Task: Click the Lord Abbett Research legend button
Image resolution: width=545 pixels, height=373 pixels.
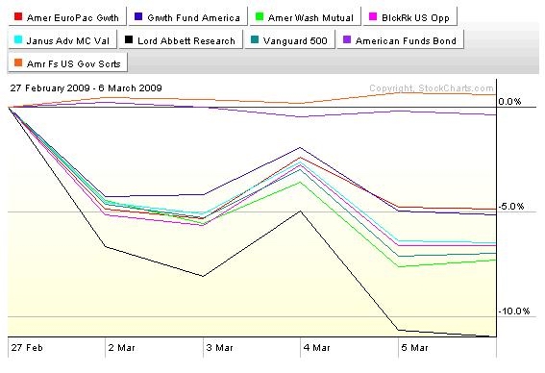Action: tap(181, 39)
